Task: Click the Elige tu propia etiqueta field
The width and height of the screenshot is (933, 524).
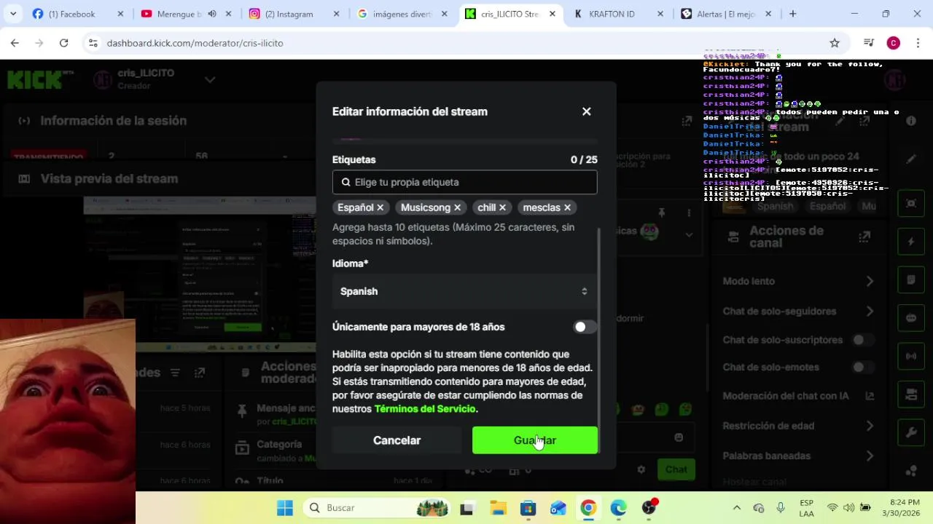Action: click(464, 182)
